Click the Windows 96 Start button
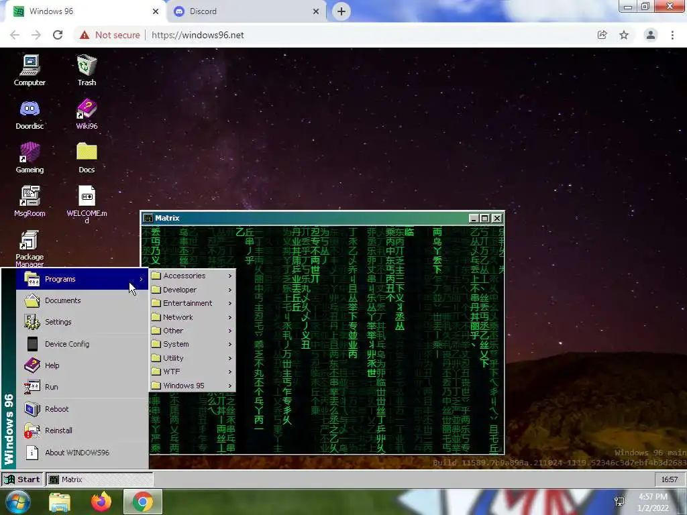Viewport: 687px width, 515px height. 21,479
